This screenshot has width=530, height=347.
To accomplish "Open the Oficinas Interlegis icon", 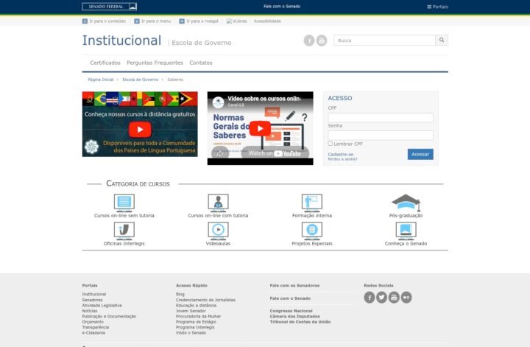I will (x=124, y=231).
